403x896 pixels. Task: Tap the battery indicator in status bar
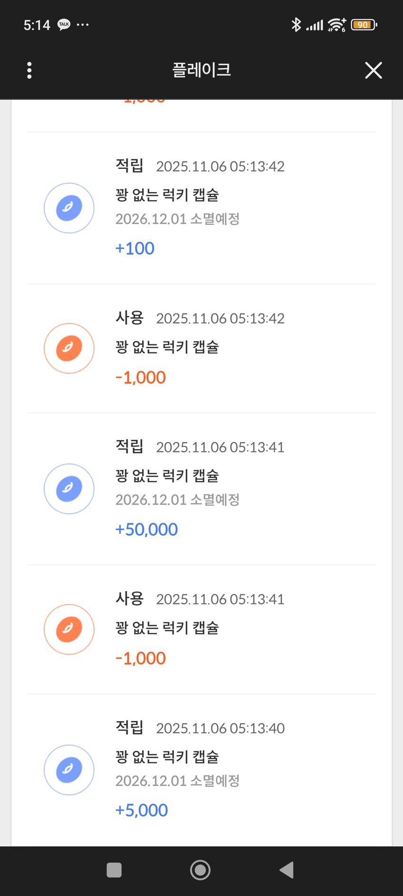click(363, 25)
